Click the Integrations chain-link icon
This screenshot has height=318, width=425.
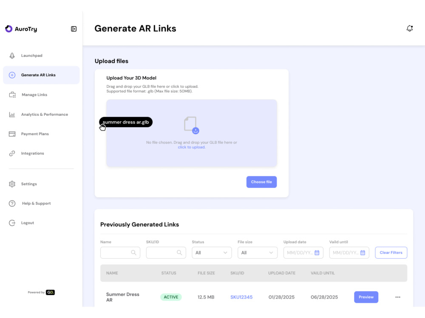(12, 153)
